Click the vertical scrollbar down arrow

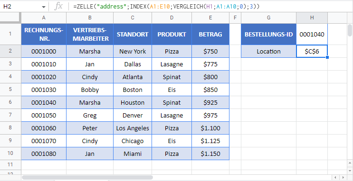(350, 170)
